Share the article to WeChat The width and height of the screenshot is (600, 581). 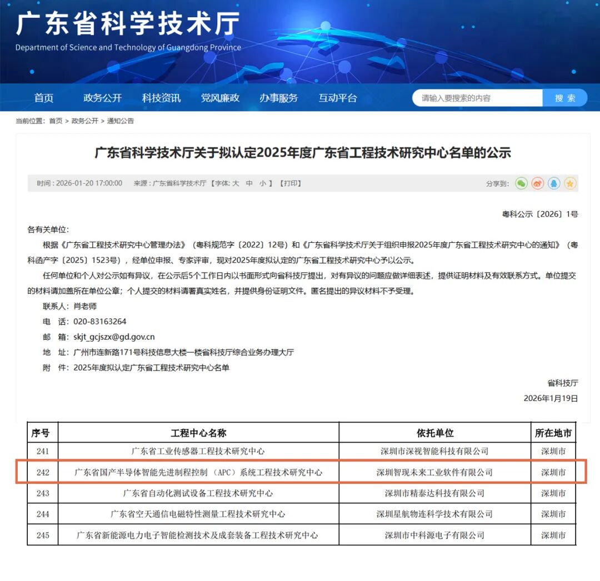click(x=521, y=183)
